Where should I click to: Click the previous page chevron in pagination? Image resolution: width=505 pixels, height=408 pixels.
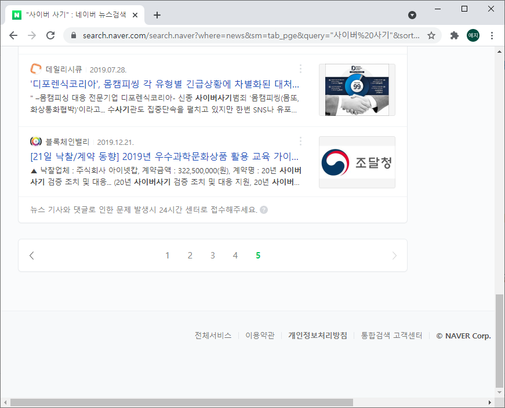tap(31, 256)
